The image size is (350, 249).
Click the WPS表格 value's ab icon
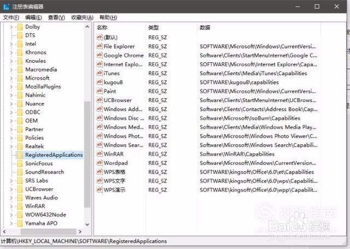(x=100, y=171)
